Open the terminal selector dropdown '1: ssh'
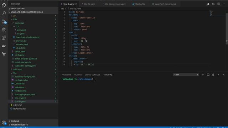 point(186,75)
